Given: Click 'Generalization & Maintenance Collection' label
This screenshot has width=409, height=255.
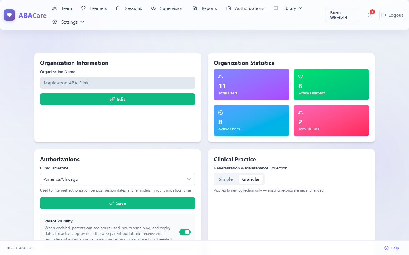Looking at the screenshot, I should click(x=251, y=168).
